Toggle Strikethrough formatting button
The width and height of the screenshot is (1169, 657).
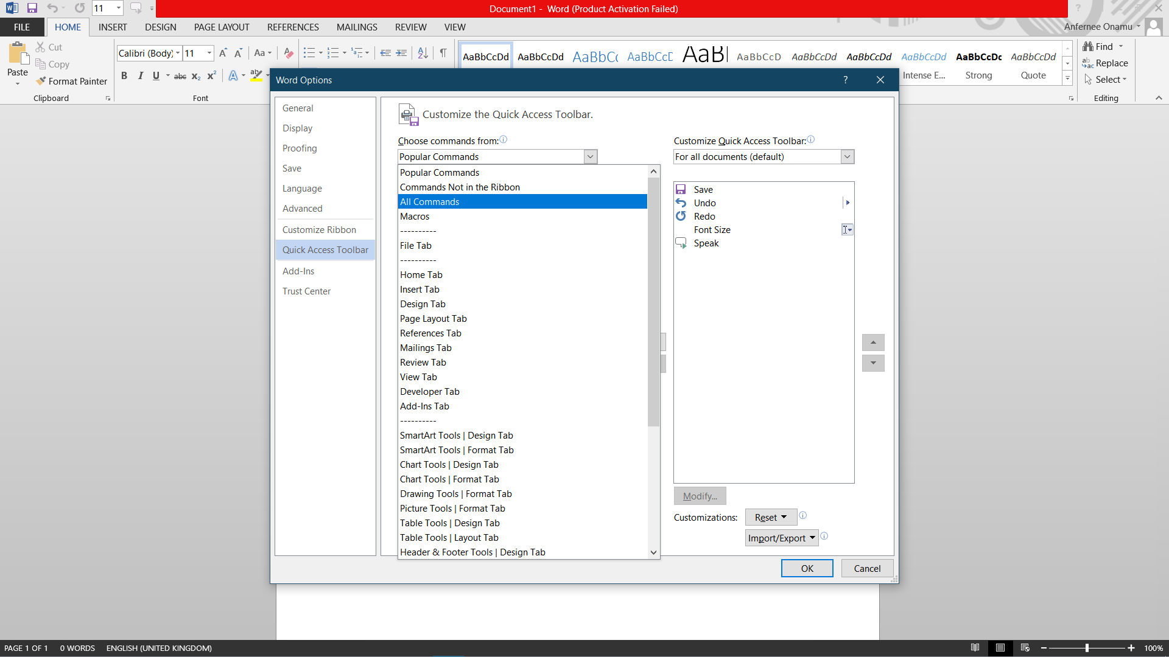pos(180,76)
